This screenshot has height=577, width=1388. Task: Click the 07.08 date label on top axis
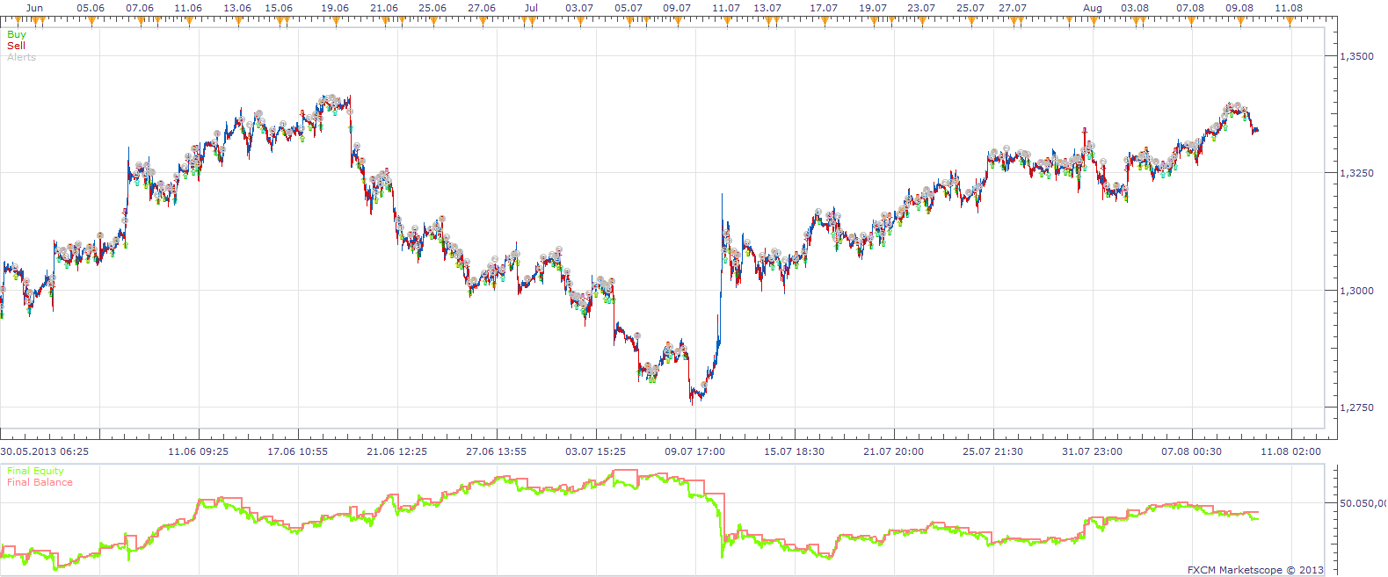(x=1190, y=8)
